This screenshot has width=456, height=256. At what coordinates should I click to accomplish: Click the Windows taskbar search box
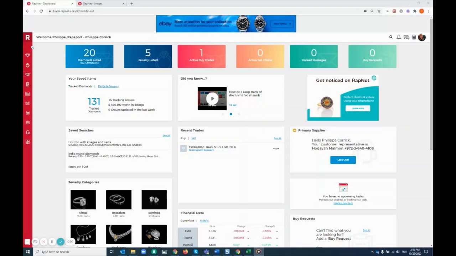coord(69,252)
